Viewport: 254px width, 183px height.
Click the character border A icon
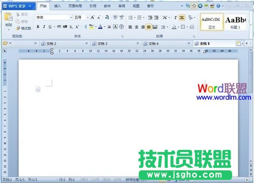pos(115,26)
